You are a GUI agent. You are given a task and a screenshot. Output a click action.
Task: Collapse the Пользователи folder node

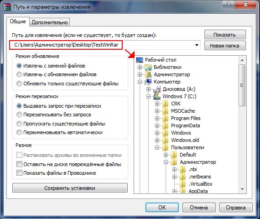pos(157,147)
